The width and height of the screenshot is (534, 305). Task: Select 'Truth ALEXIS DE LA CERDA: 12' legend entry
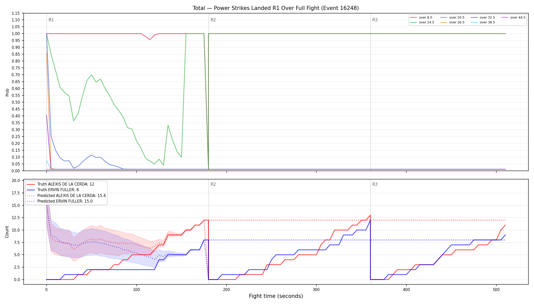(x=61, y=184)
